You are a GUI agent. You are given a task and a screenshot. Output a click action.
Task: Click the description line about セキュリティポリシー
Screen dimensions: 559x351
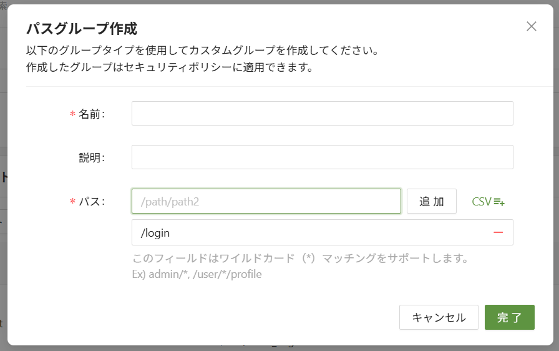169,67
